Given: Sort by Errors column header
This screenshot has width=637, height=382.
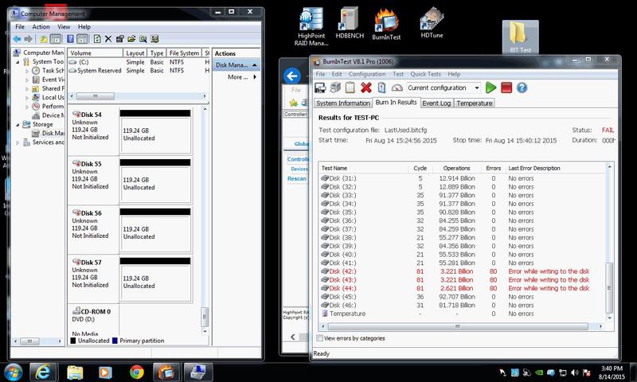Looking at the screenshot, I should (x=493, y=168).
